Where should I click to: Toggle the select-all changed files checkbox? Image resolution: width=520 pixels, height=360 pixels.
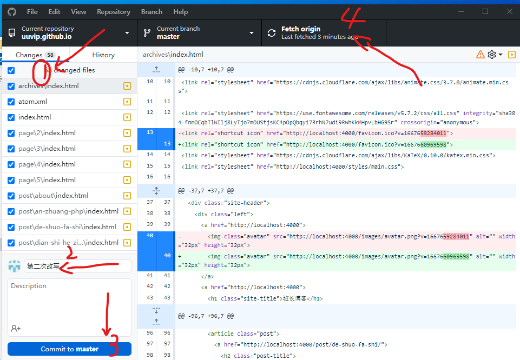(11, 71)
